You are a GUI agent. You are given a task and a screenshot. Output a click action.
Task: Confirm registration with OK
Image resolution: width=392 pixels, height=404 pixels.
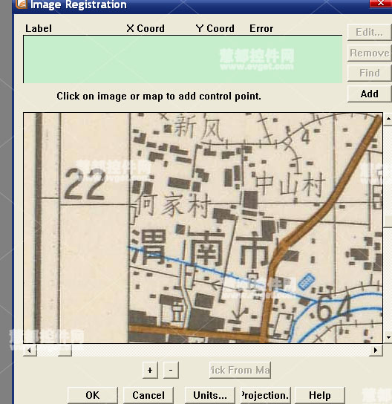(93, 395)
